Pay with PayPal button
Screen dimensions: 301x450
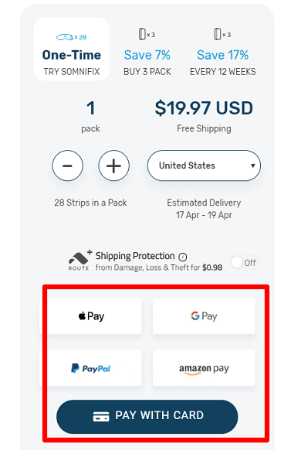(x=90, y=368)
